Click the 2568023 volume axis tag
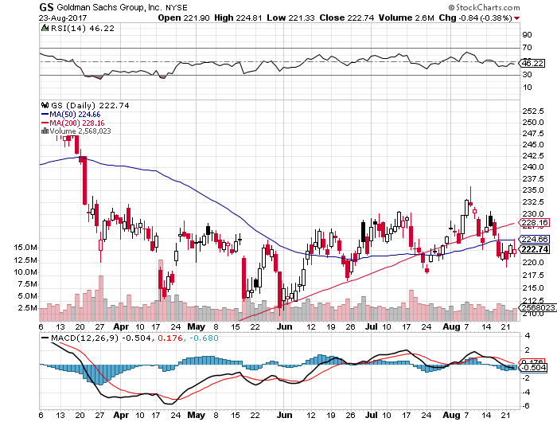The height and width of the screenshot is (422, 557). (531, 307)
